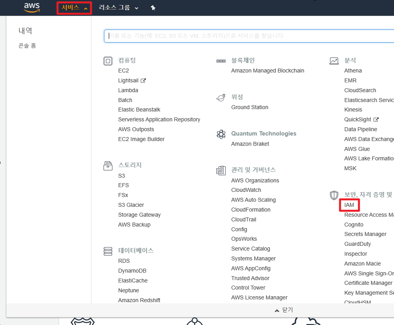
Task: Open the DynamoDB service
Action: tap(132, 271)
